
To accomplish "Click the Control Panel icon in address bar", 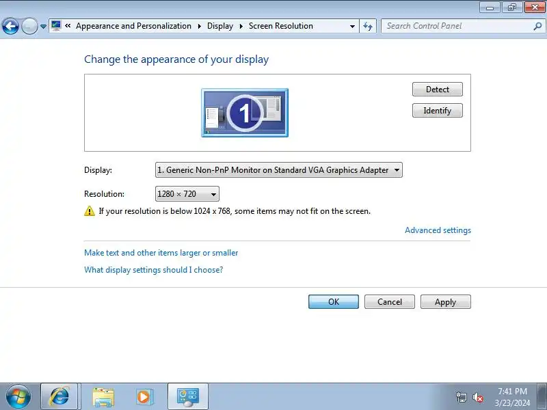I will 56,26.
